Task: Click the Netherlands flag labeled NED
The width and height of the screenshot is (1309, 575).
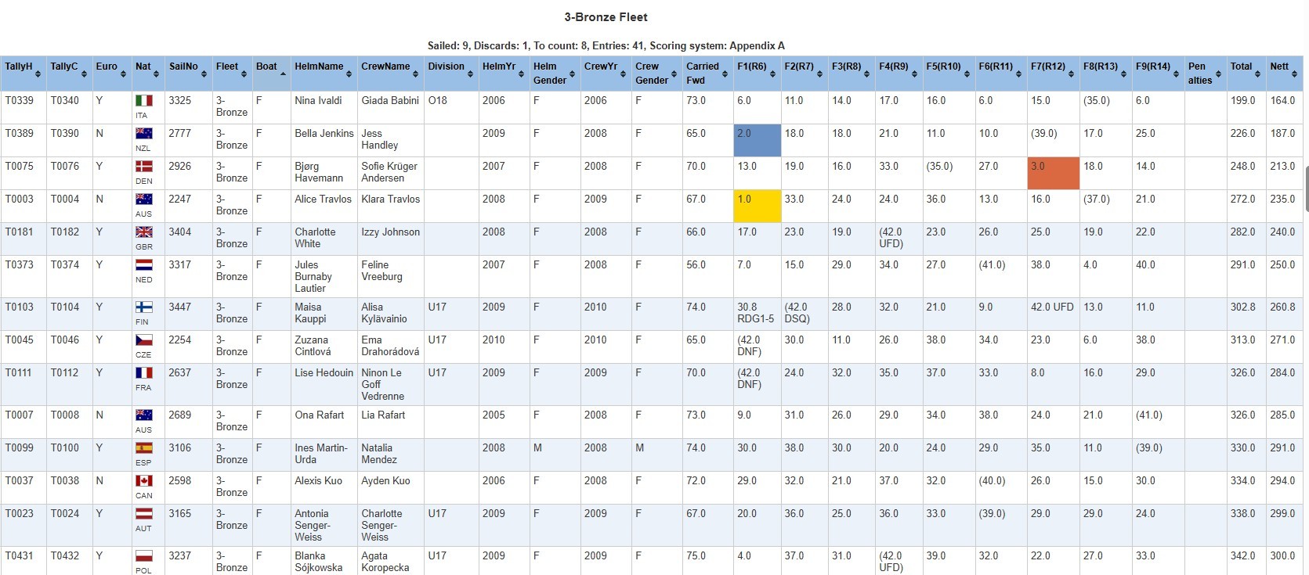Action: click(144, 265)
